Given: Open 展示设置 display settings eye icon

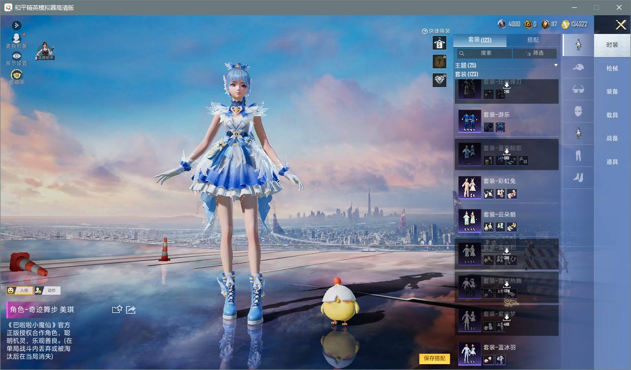Looking at the screenshot, I should pos(17,56).
